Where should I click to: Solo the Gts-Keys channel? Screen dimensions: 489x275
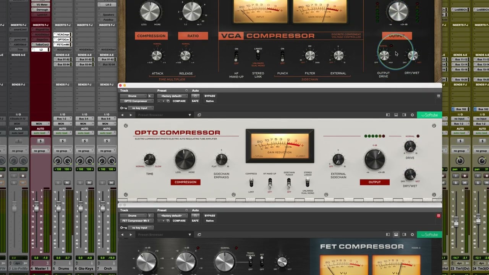point(81,183)
